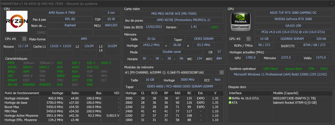
Task: Open the CPU #0 selector dropdown
Action: click(16, 39)
